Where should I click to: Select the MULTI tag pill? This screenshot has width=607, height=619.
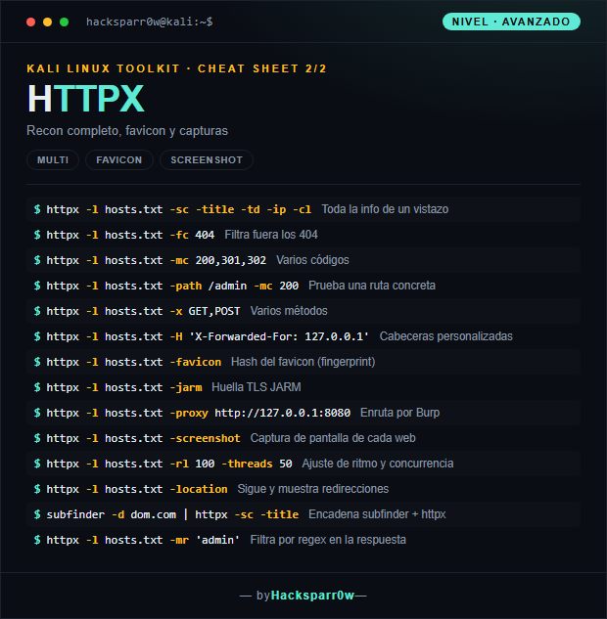53,159
